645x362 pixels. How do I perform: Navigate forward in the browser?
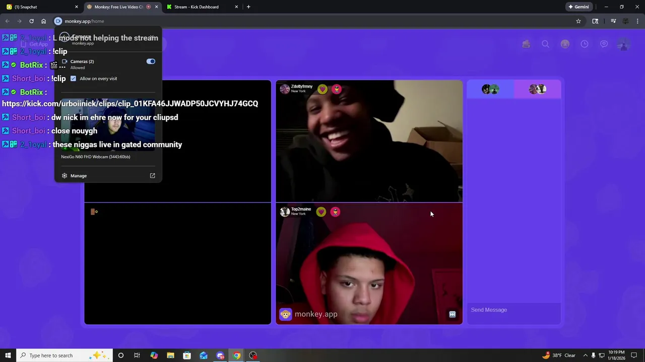(19, 21)
